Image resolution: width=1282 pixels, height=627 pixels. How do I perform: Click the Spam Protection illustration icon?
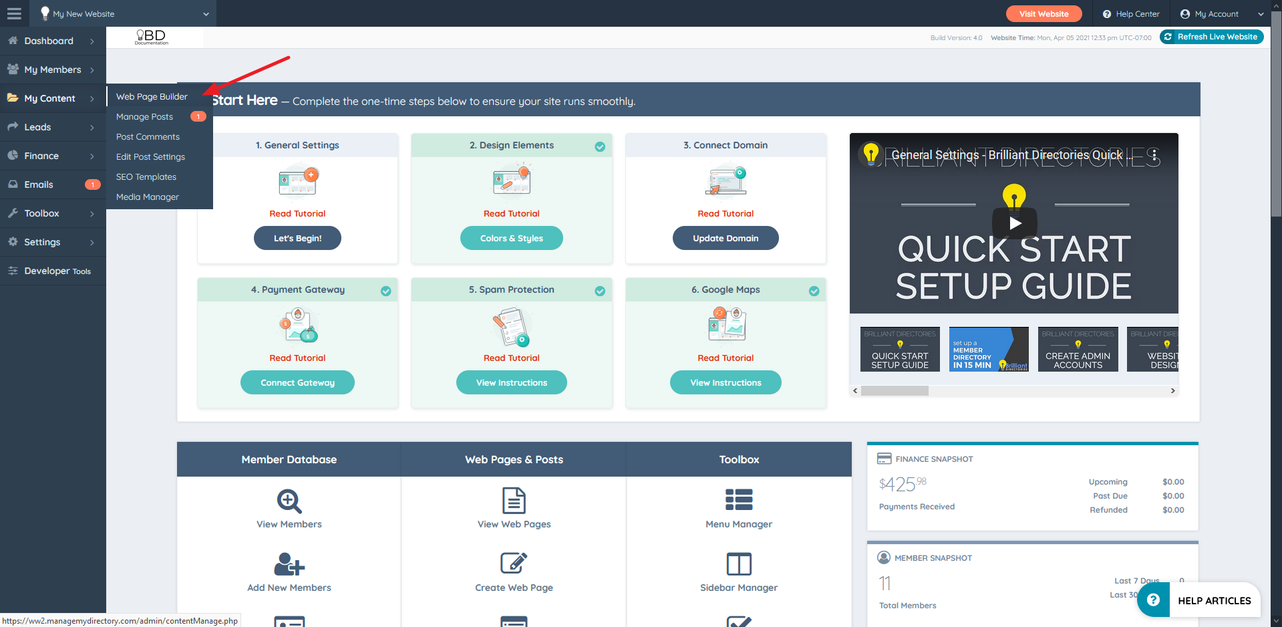click(x=512, y=327)
